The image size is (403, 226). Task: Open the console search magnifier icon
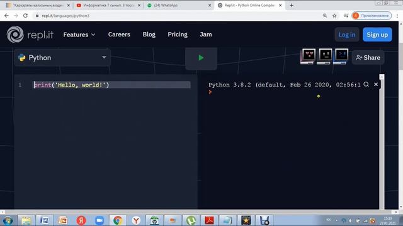coord(366,84)
